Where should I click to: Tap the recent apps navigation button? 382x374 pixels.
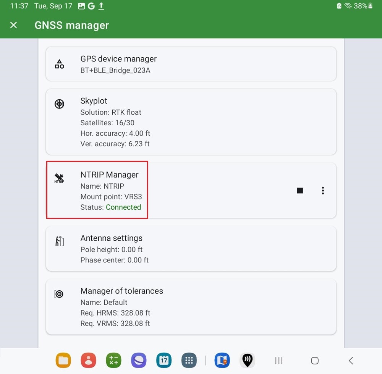point(279,361)
